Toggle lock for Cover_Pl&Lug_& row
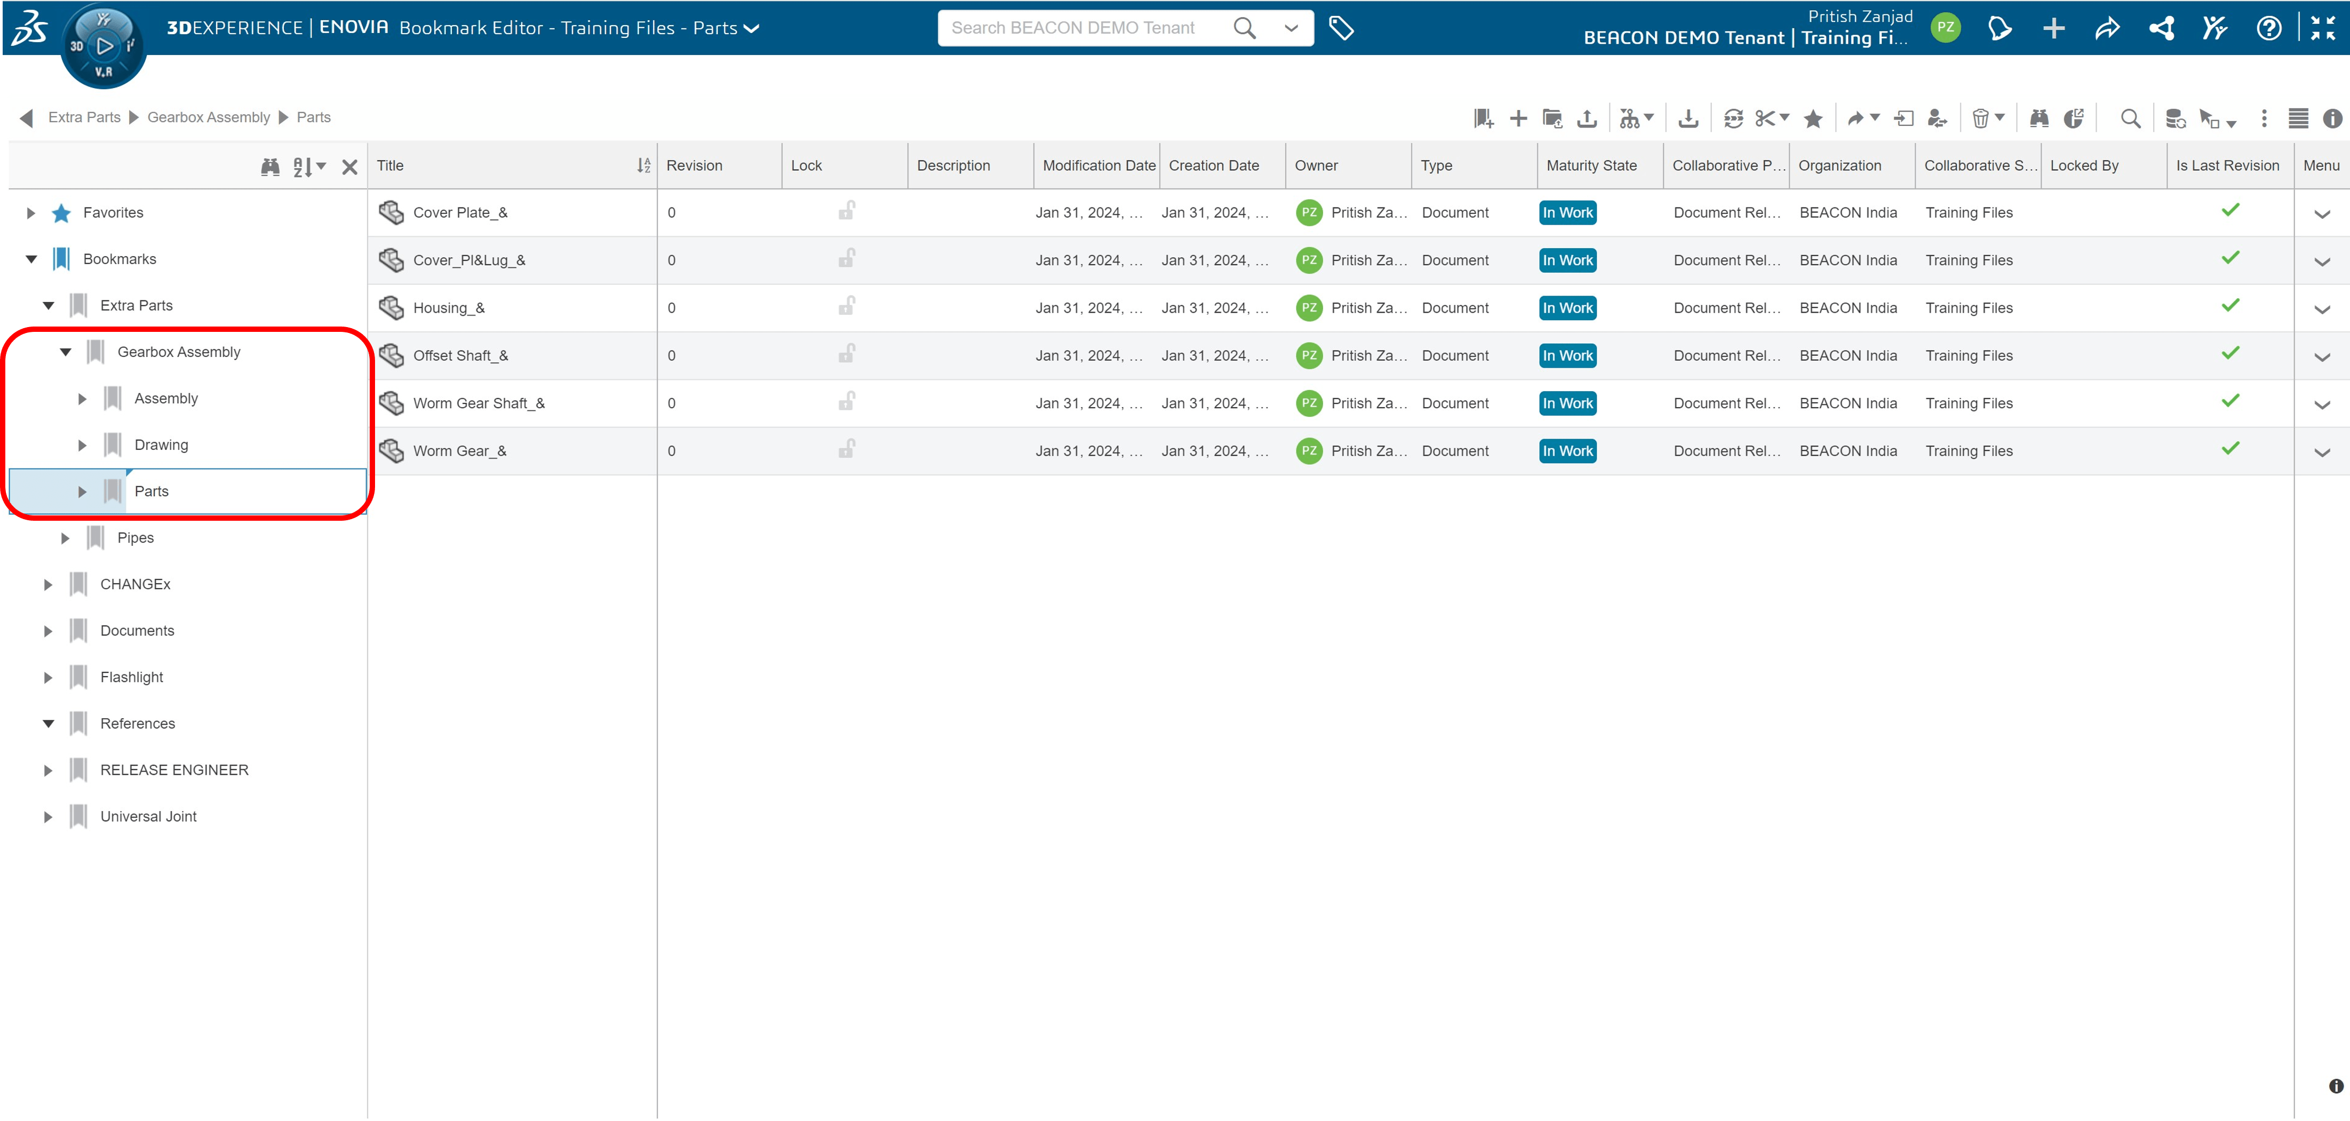Image resolution: width=2350 pixels, height=1121 pixels. tap(846, 259)
